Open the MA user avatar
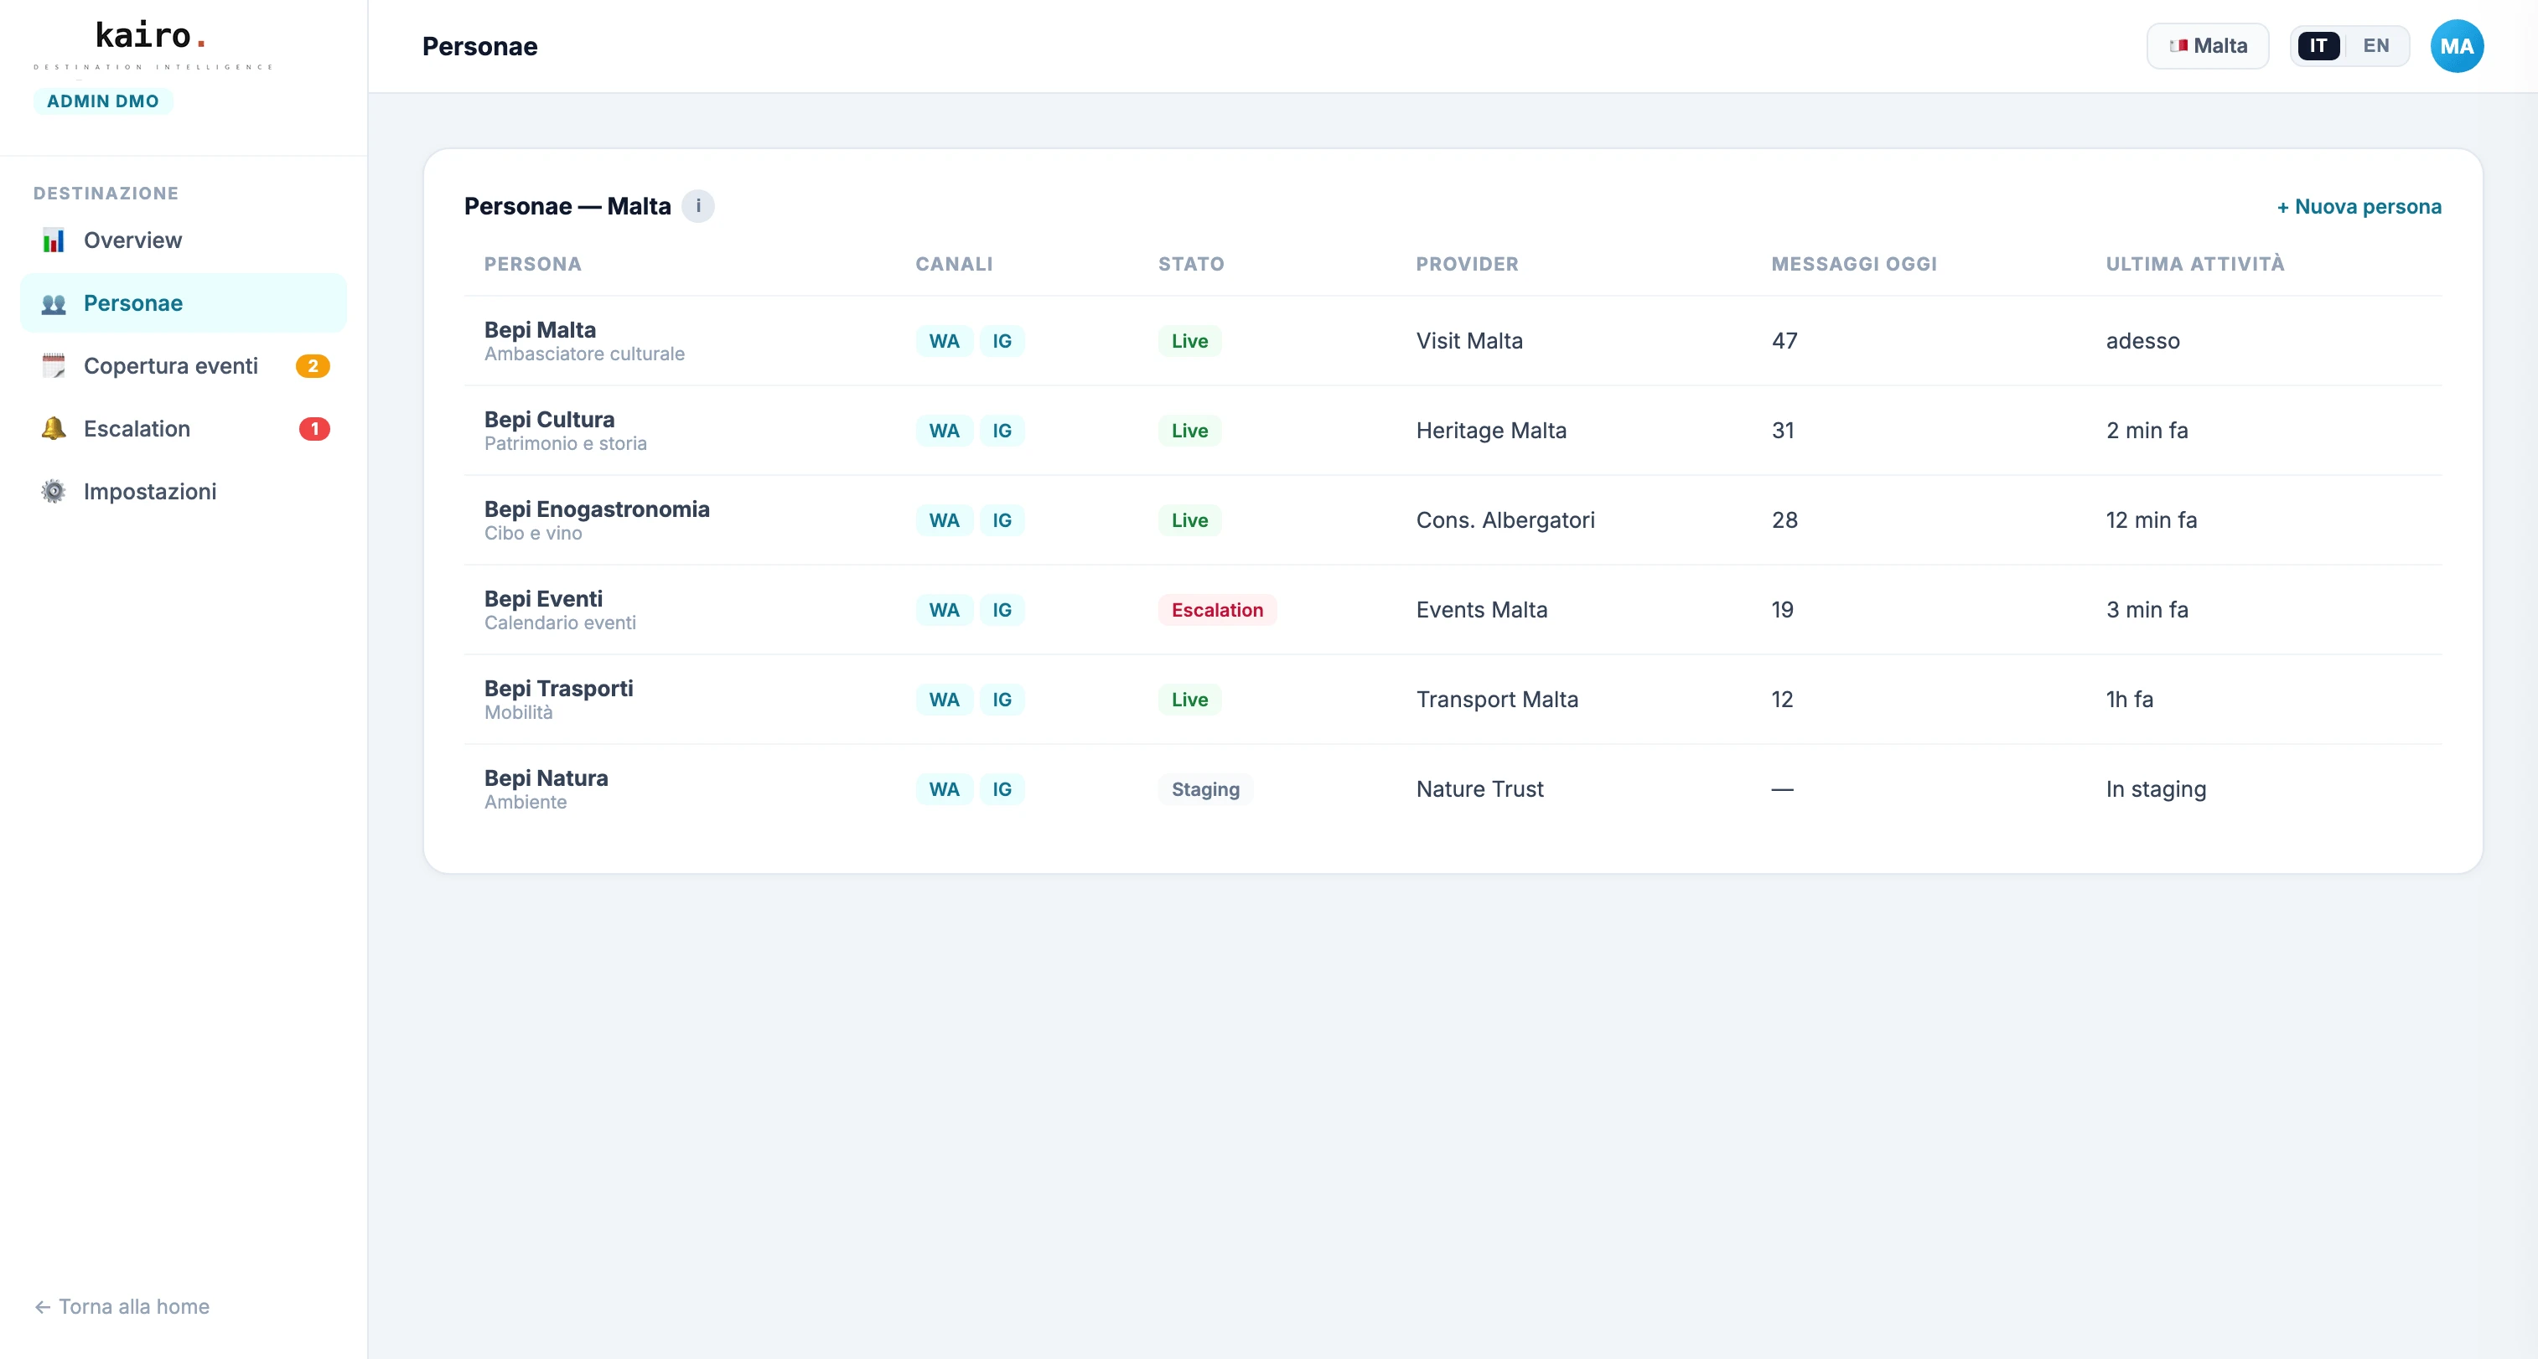This screenshot has width=2538, height=1359. click(2458, 45)
